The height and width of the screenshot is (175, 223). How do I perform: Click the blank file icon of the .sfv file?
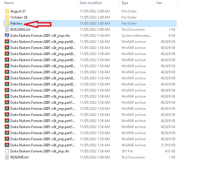click(7, 151)
